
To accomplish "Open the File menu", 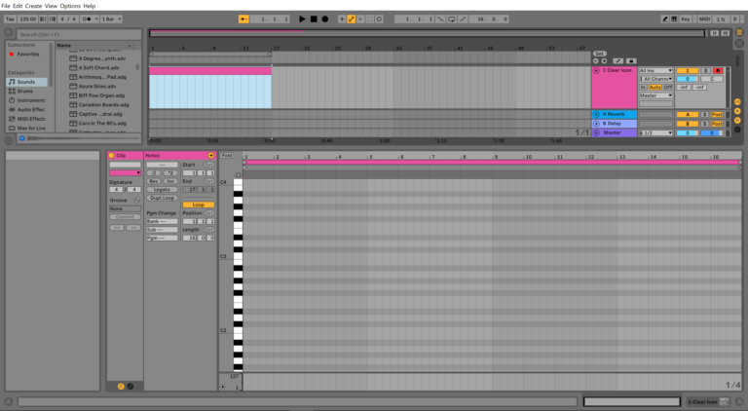I will 6,6.
